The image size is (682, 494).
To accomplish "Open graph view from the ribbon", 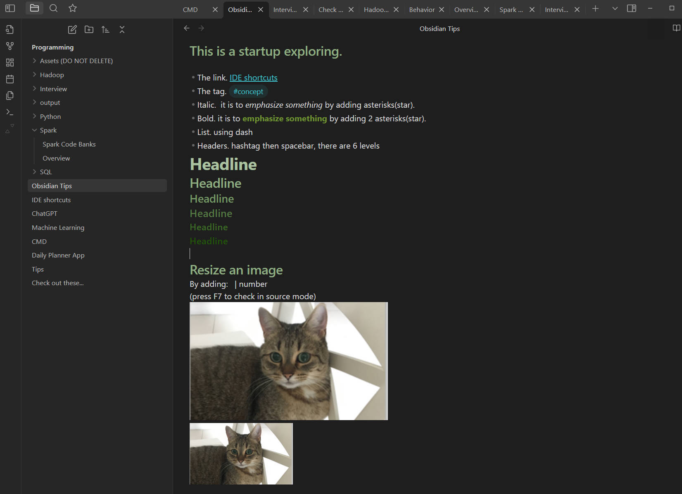I will pyautogui.click(x=10, y=46).
